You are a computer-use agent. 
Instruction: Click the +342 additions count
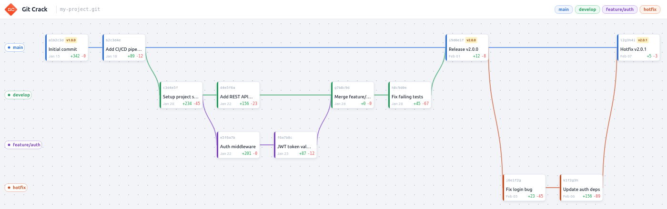(x=75, y=56)
